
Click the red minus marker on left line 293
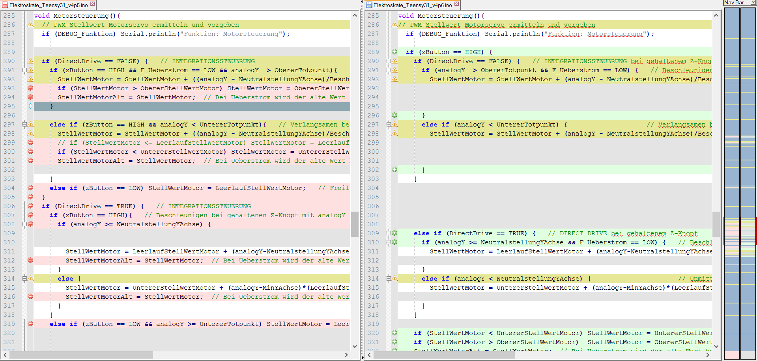[30, 88]
